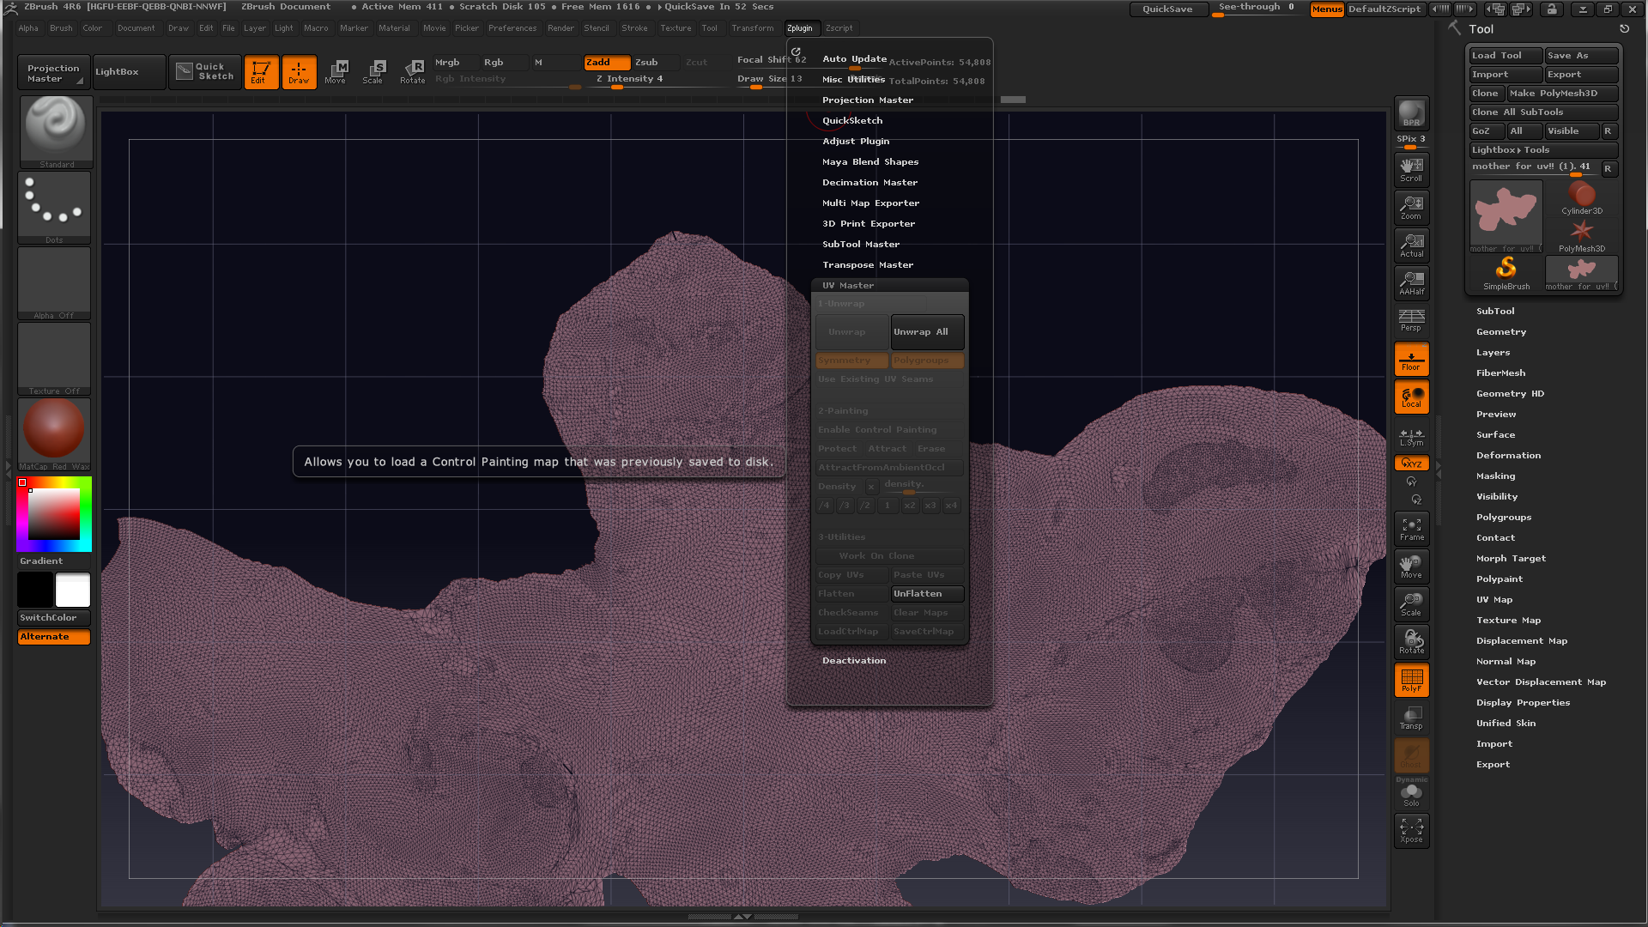Click the SwitchColor button
1648x927 pixels.
pyautogui.click(x=54, y=618)
